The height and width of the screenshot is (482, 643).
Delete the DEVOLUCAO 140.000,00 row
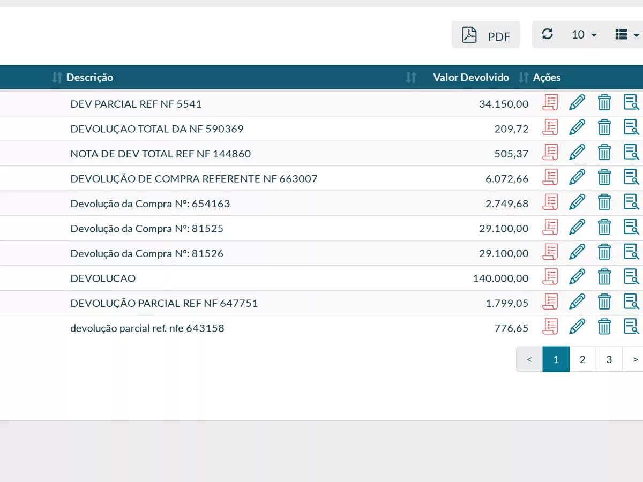point(604,277)
